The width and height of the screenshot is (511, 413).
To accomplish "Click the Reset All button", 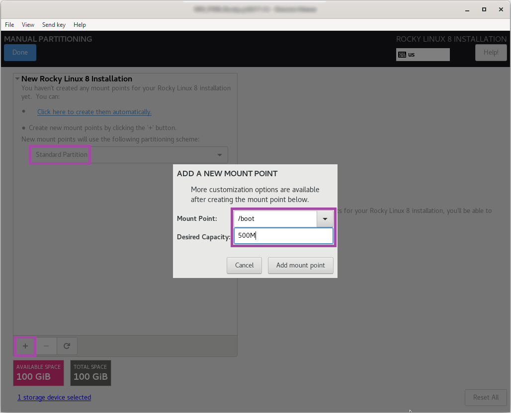I will click(486, 398).
